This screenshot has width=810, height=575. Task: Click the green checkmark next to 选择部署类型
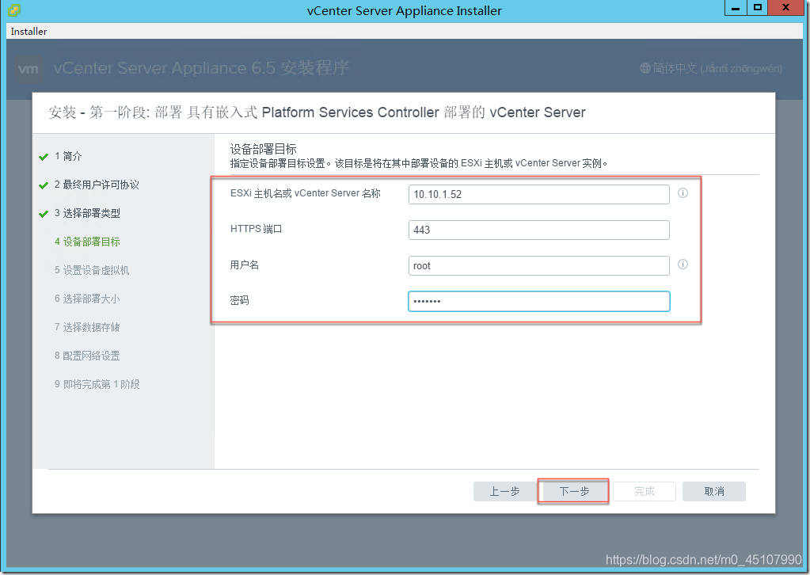click(44, 213)
